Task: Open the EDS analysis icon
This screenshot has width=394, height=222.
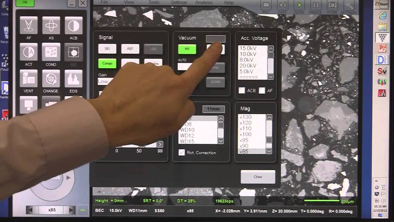Action: pyautogui.click(x=74, y=78)
